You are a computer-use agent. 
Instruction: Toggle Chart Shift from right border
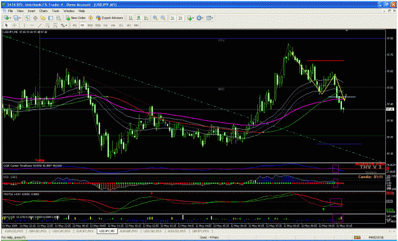[x=180, y=18]
